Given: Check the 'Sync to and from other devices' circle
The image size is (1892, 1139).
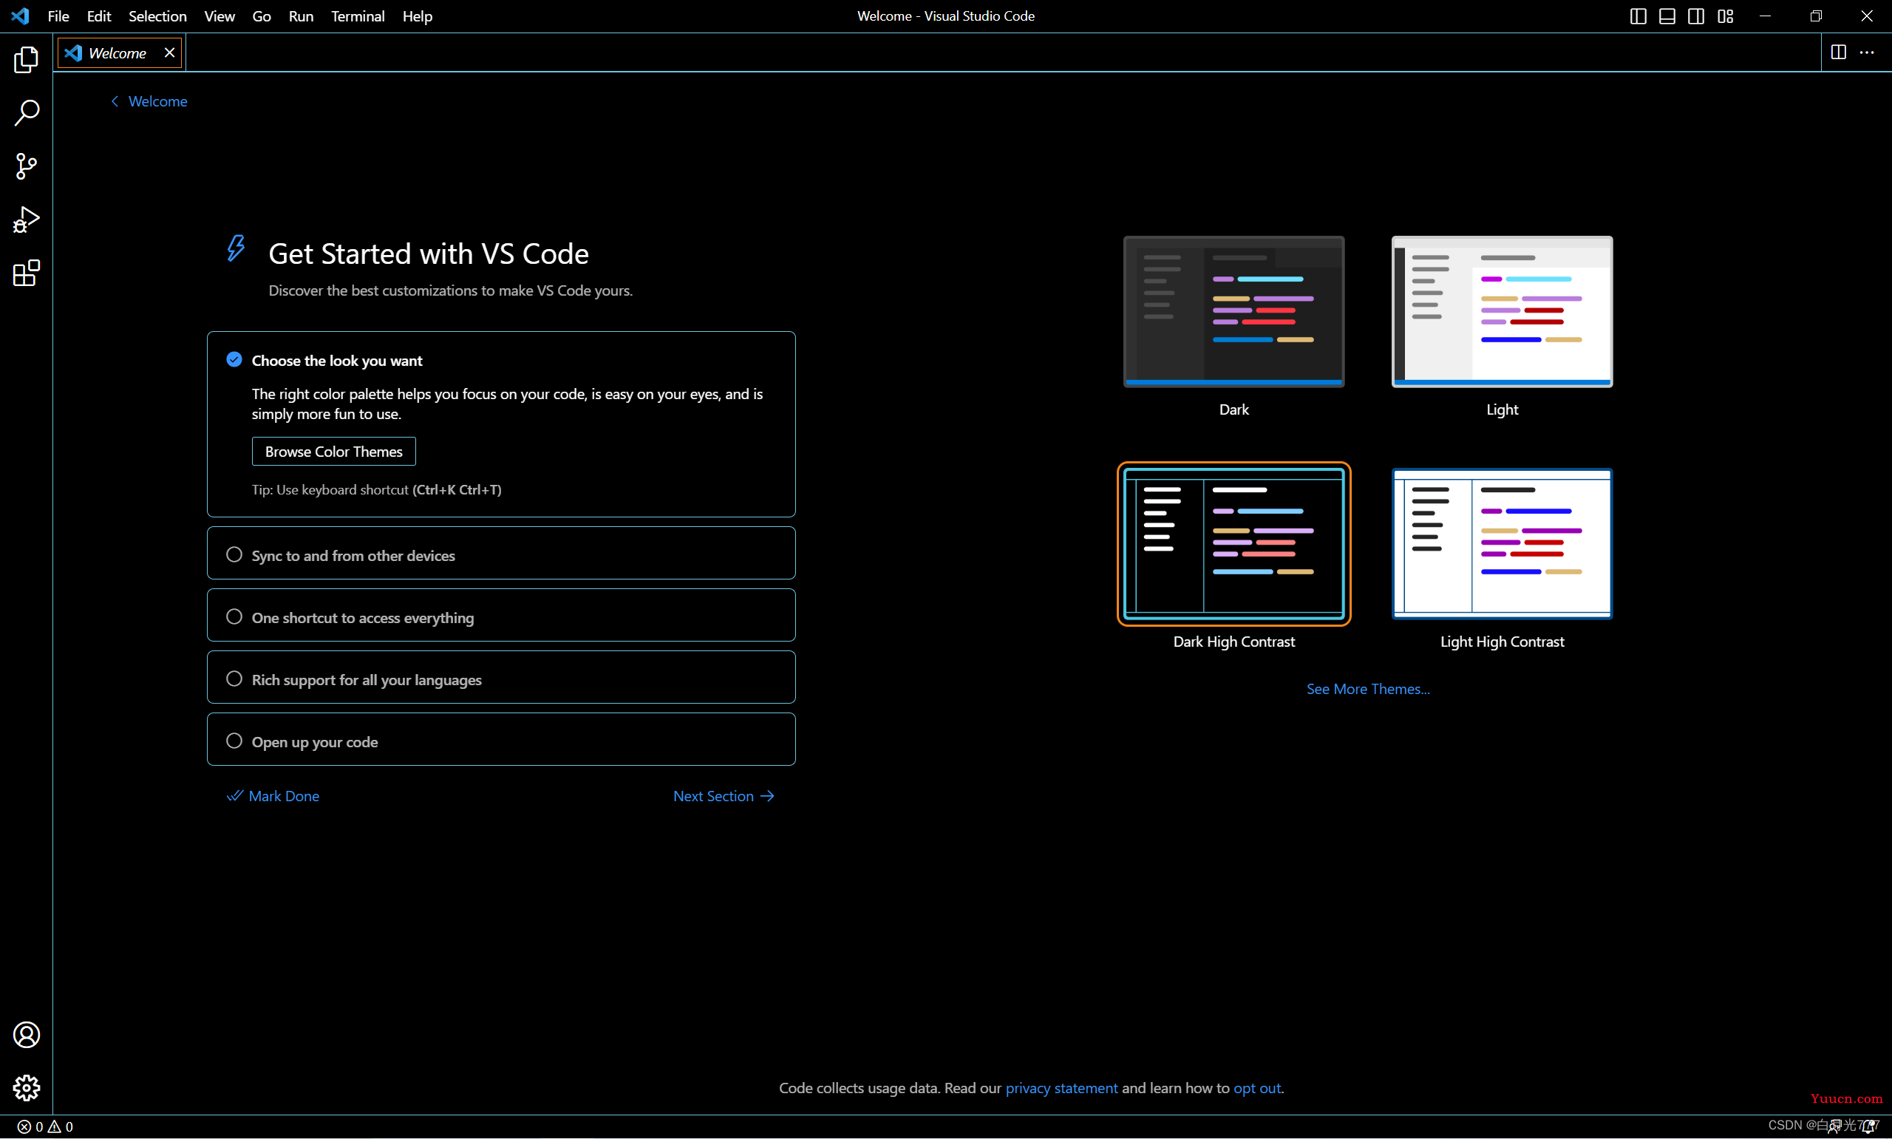Looking at the screenshot, I should 234,554.
